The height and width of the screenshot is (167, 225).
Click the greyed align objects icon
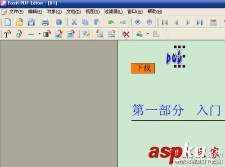point(156,34)
